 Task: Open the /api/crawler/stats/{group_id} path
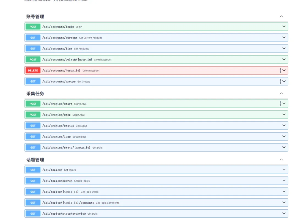[x=66, y=147]
